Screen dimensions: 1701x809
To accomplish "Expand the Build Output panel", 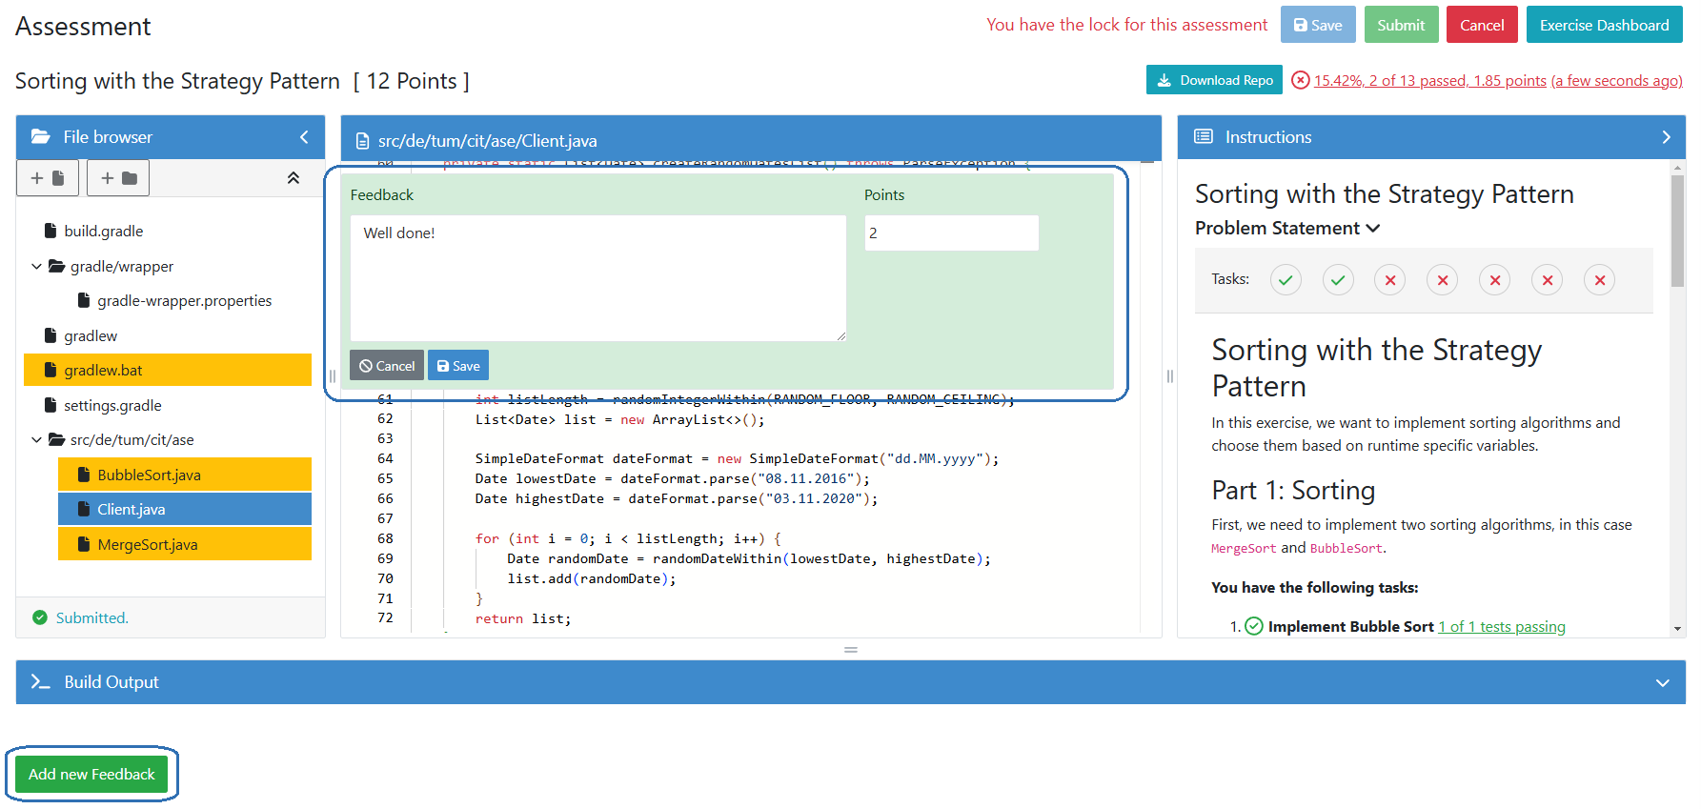I will [1662, 682].
